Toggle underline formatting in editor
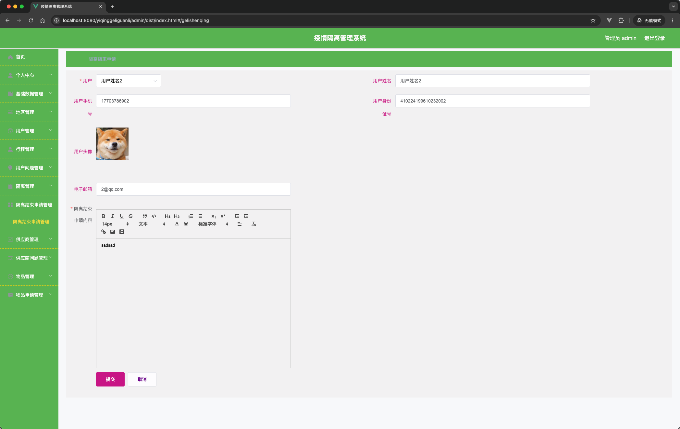 [x=122, y=216]
